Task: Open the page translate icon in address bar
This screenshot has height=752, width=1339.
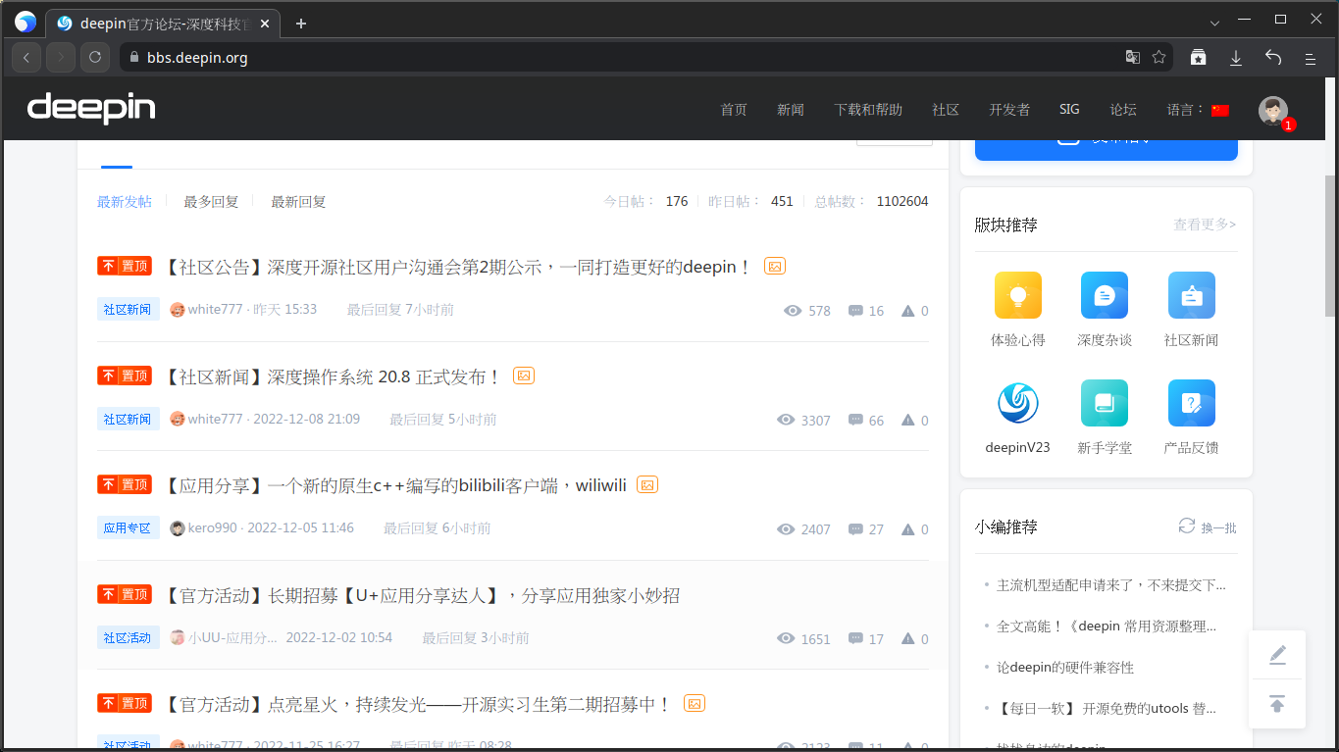Action: point(1133,57)
